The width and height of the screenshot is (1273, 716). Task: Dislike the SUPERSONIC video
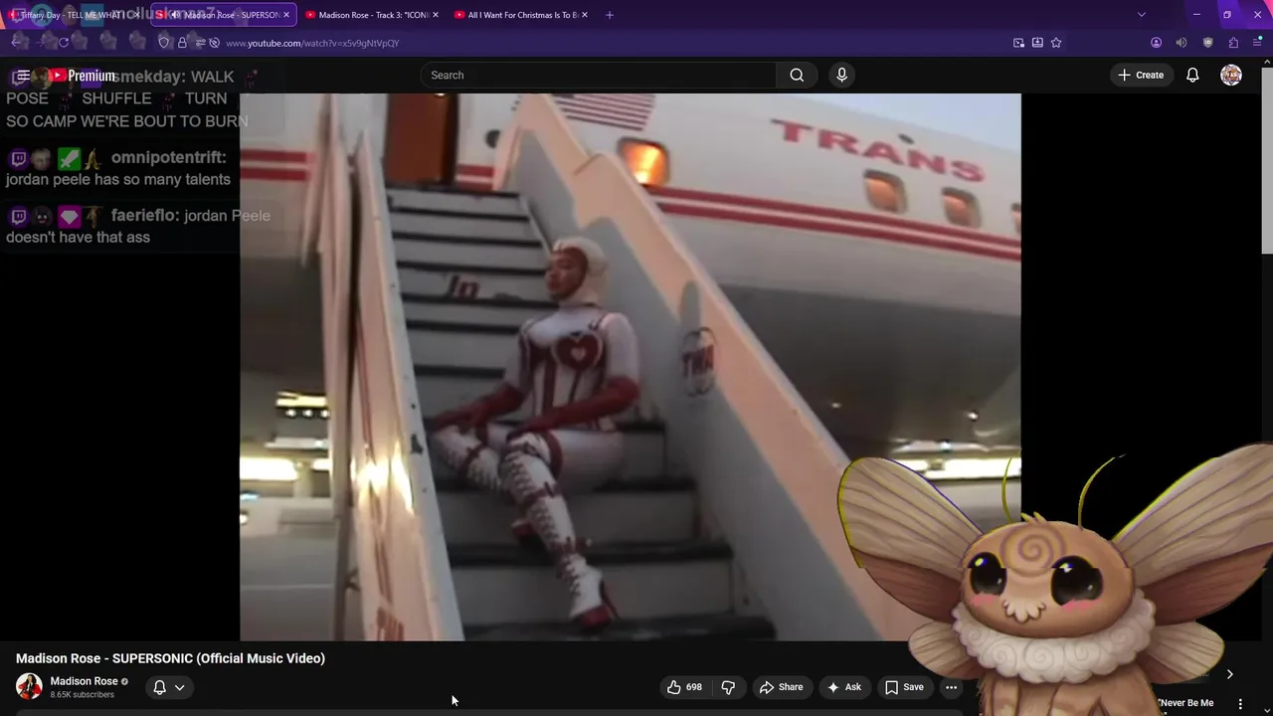tap(728, 687)
